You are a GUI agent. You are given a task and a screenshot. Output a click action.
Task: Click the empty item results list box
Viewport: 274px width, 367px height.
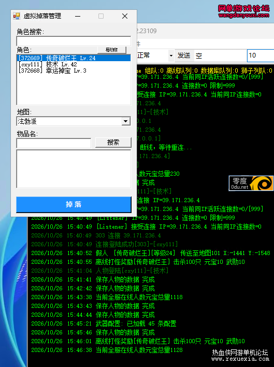(74, 169)
